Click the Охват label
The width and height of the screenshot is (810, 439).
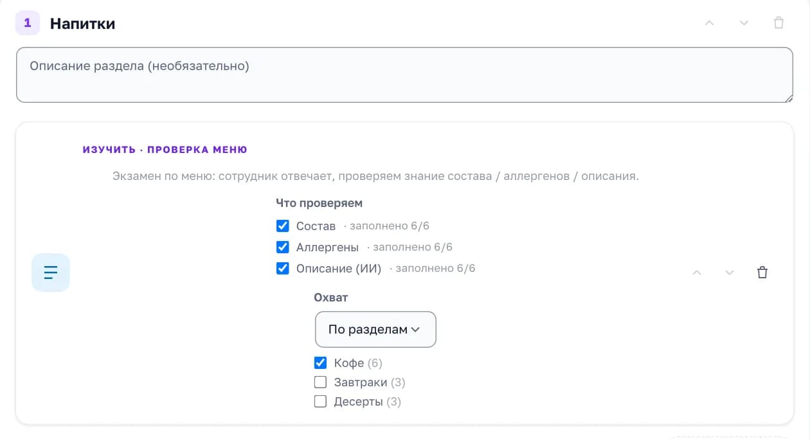click(x=331, y=298)
